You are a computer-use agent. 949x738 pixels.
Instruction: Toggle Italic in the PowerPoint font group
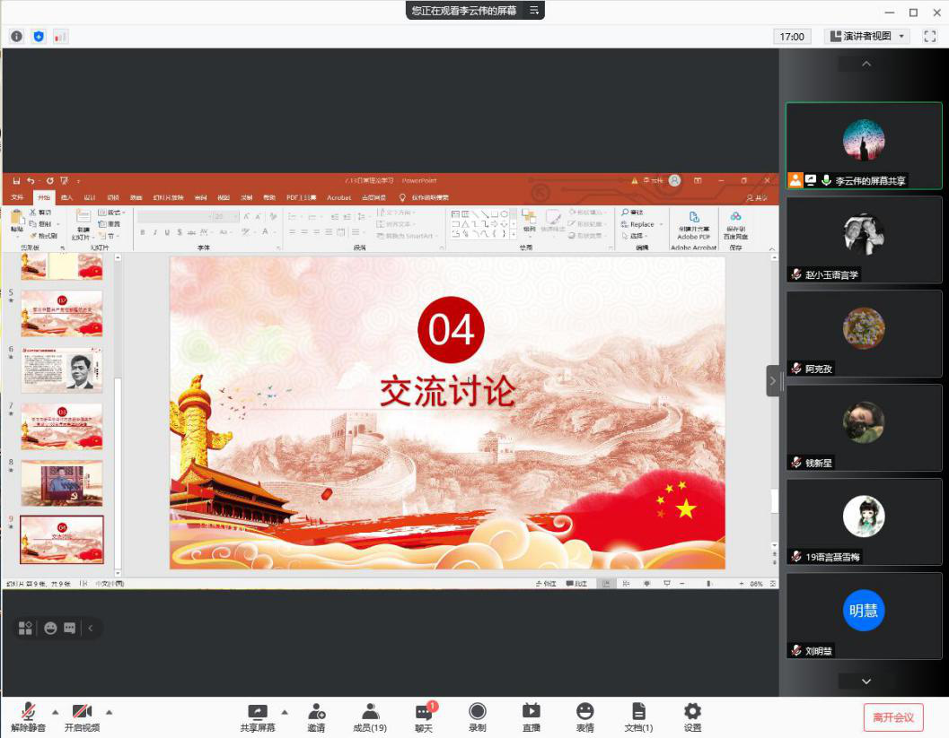click(155, 232)
